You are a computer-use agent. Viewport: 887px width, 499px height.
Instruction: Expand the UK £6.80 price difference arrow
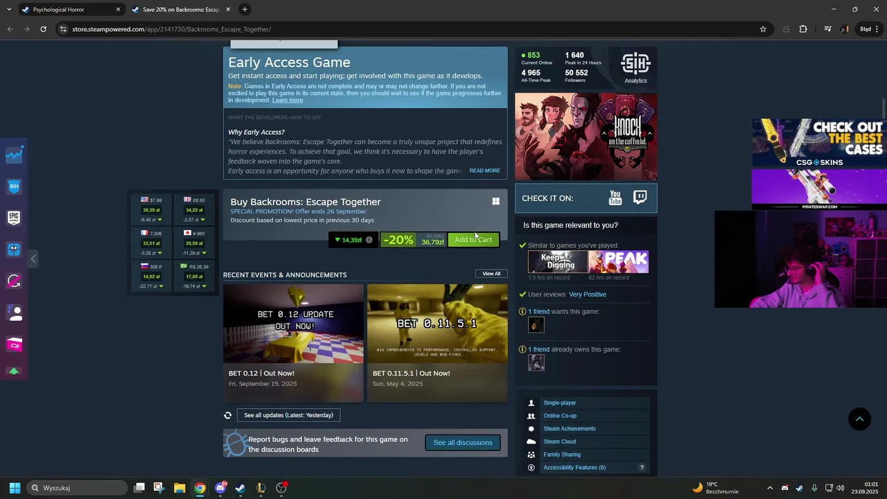(204, 220)
